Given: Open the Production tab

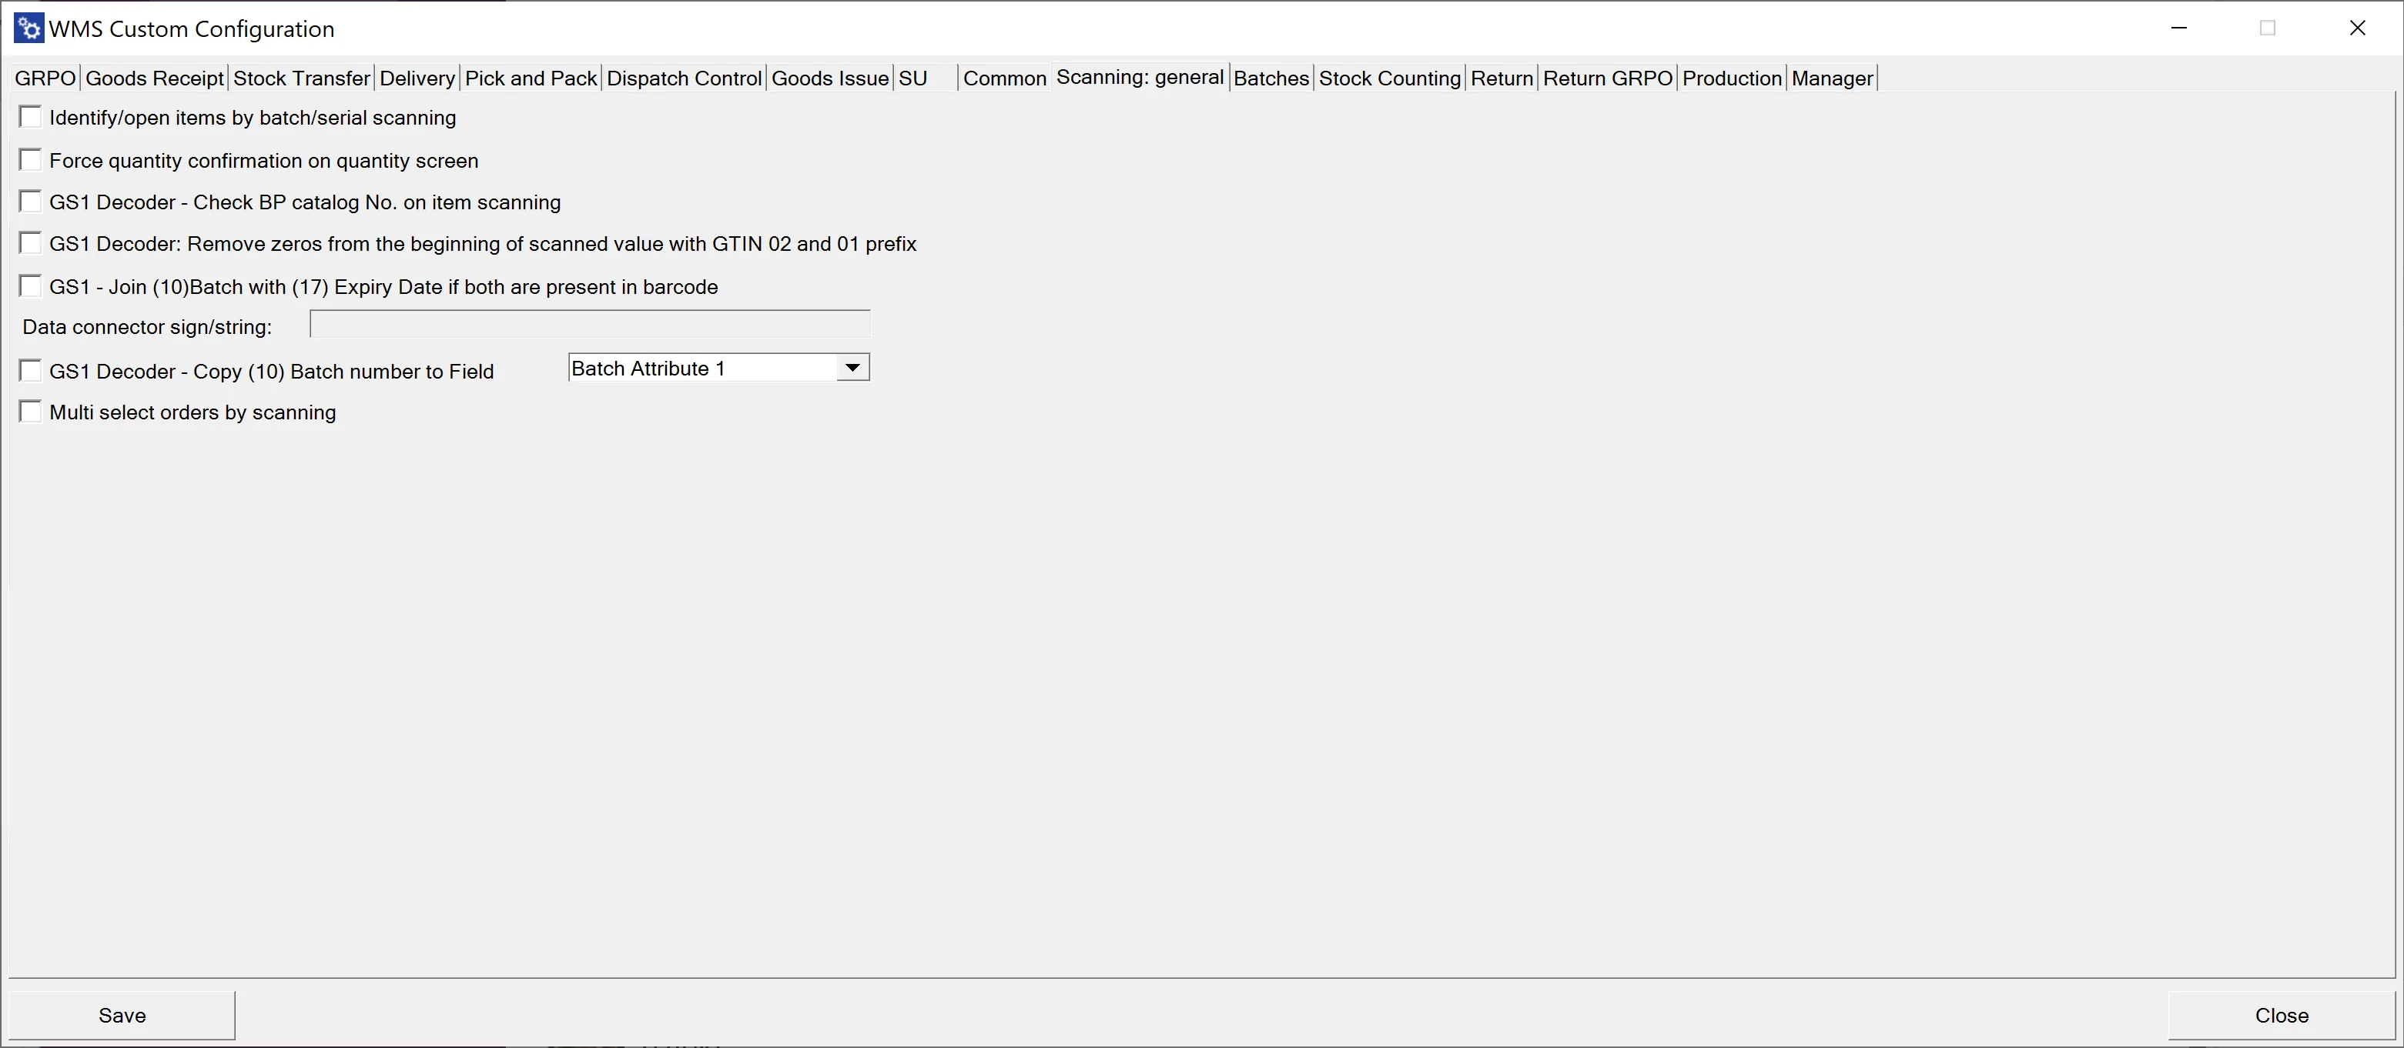Looking at the screenshot, I should [x=1733, y=78].
